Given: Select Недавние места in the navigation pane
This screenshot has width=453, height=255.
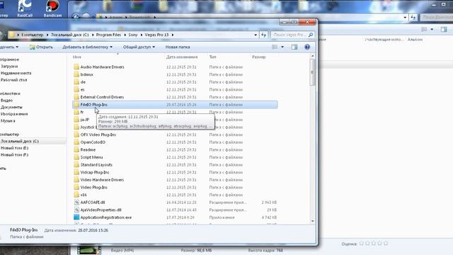Looking at the screenshot, I should click(x=16, y=73).
